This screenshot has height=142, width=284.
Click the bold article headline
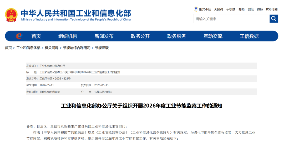pos(142,106)
